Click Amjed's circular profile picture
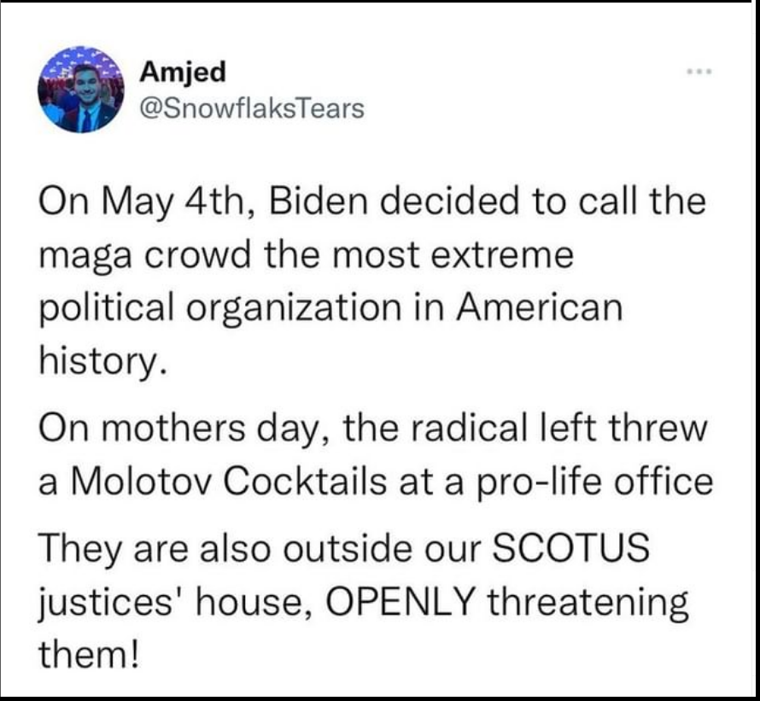The height and width of the screenshot is (701, 760). (81, 90)
